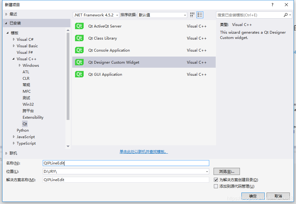Open the 排序依据 默认值 dropdown
Screen dimensions: 296x204
click(x=162, y=15)
